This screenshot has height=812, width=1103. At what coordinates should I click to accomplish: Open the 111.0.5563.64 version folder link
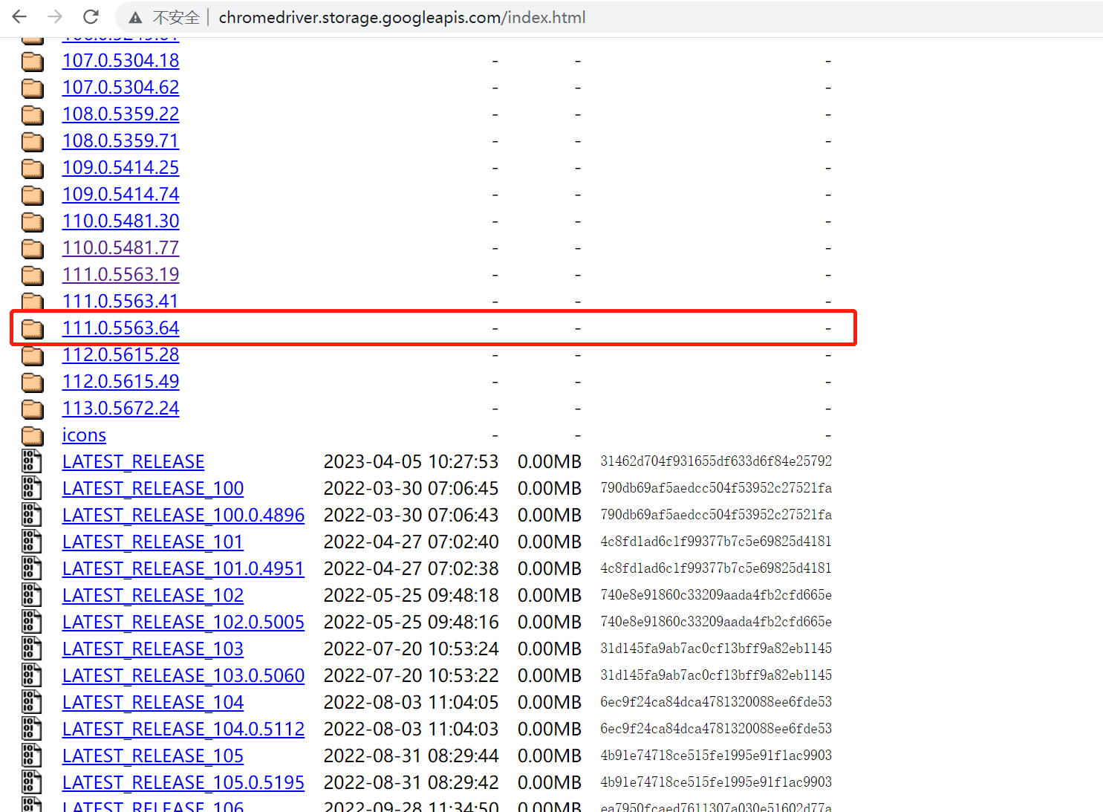pyautogui.click(x=120, y=328)
